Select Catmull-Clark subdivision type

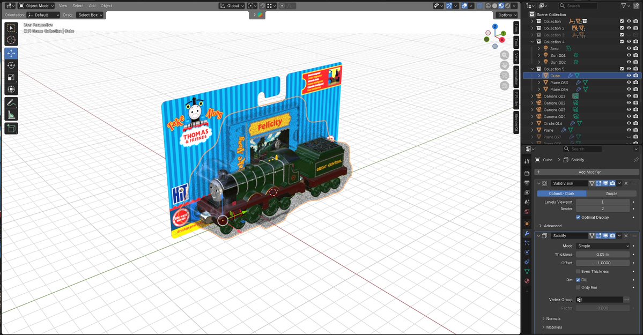[x=561, y=193]
